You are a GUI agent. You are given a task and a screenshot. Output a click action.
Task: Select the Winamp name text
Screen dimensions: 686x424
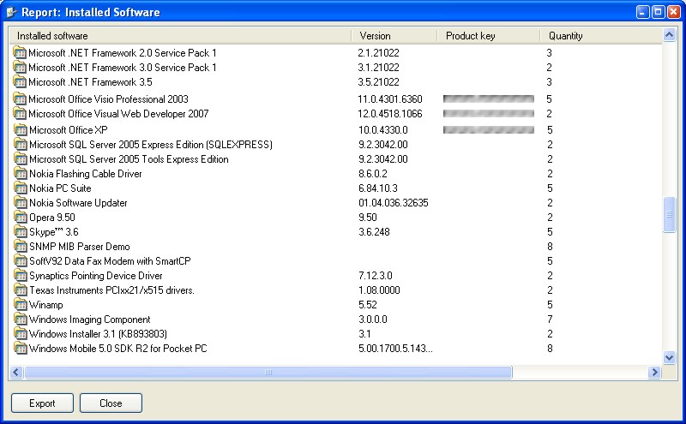pos(46,305)
